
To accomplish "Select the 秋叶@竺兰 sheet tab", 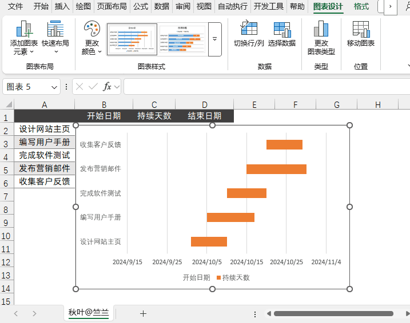I will (89, 313).
